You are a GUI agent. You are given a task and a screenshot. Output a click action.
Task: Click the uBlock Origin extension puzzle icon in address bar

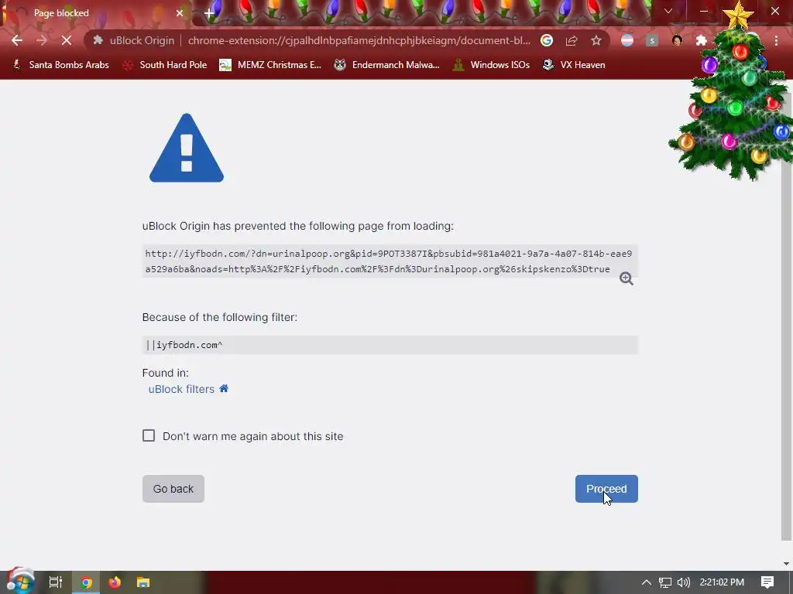pos(98,40)
